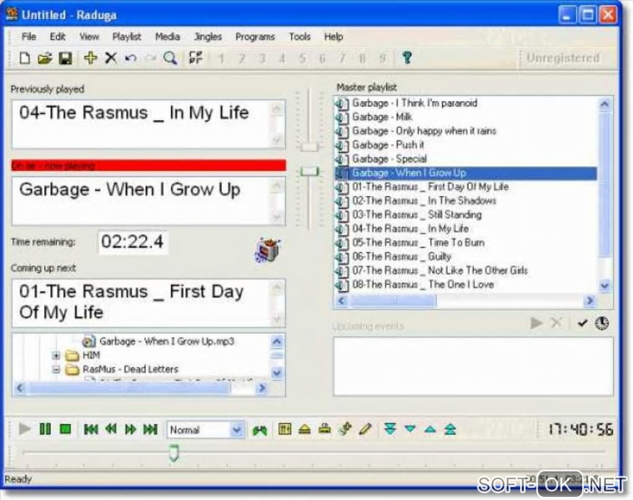Open the Edit menu

click(57, 37)
